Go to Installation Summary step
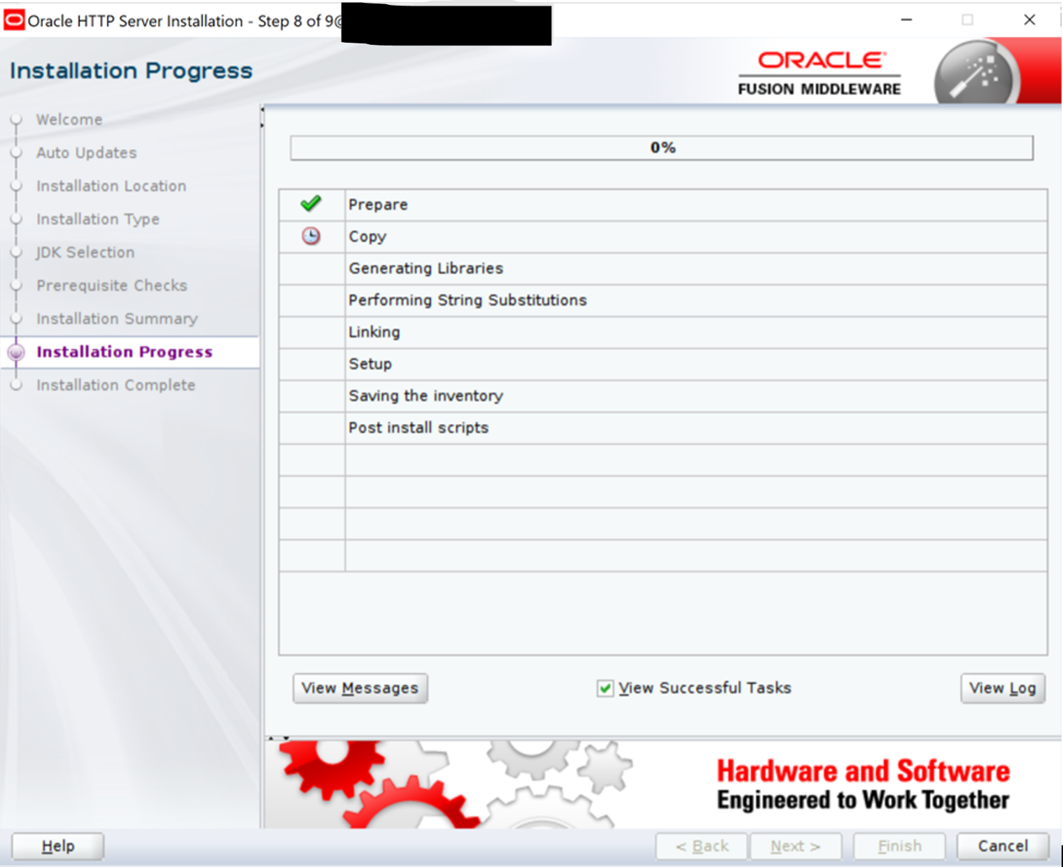This screenshot has width=1063, height=867. pos(117,319)
